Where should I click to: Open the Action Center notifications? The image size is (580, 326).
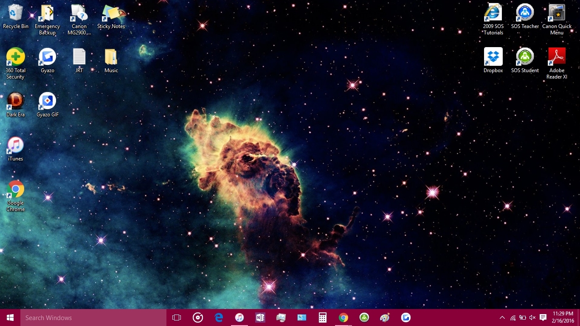[543, 318]
